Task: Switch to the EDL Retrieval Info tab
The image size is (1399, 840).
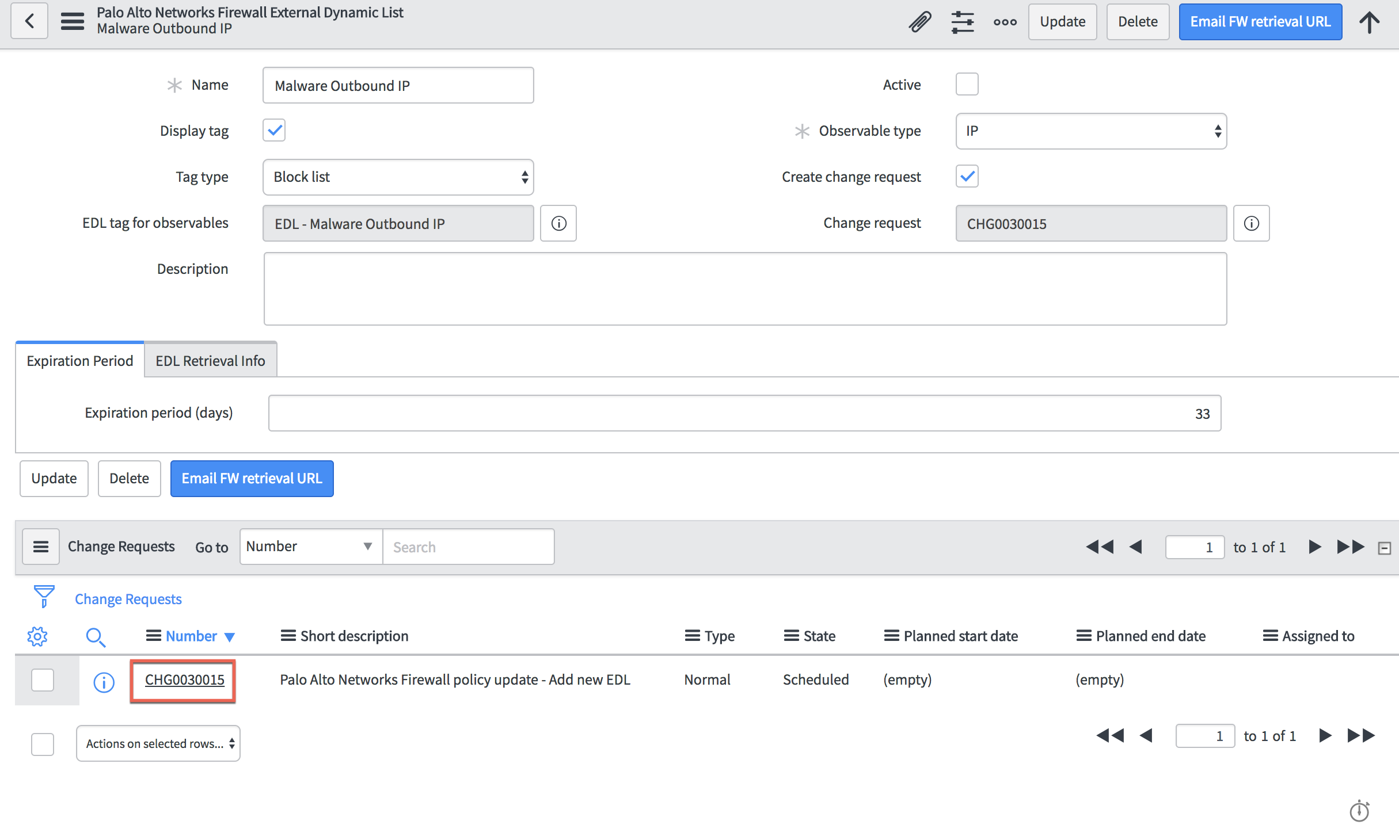Action: coord(211,360)
